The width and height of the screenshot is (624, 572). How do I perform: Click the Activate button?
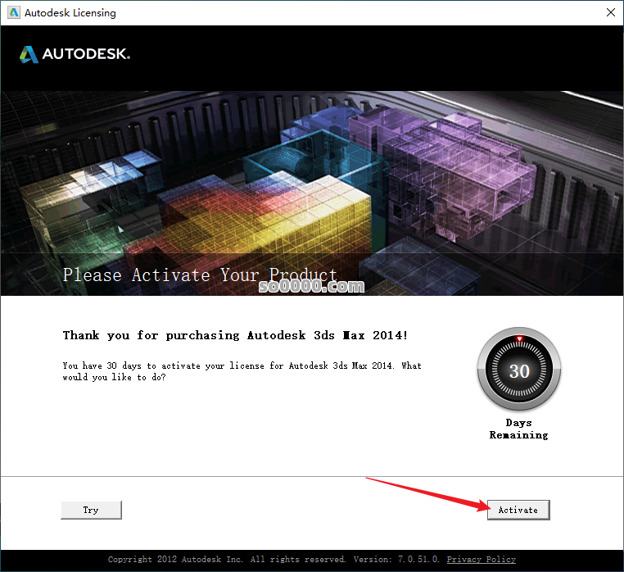[x=518, y=510]
